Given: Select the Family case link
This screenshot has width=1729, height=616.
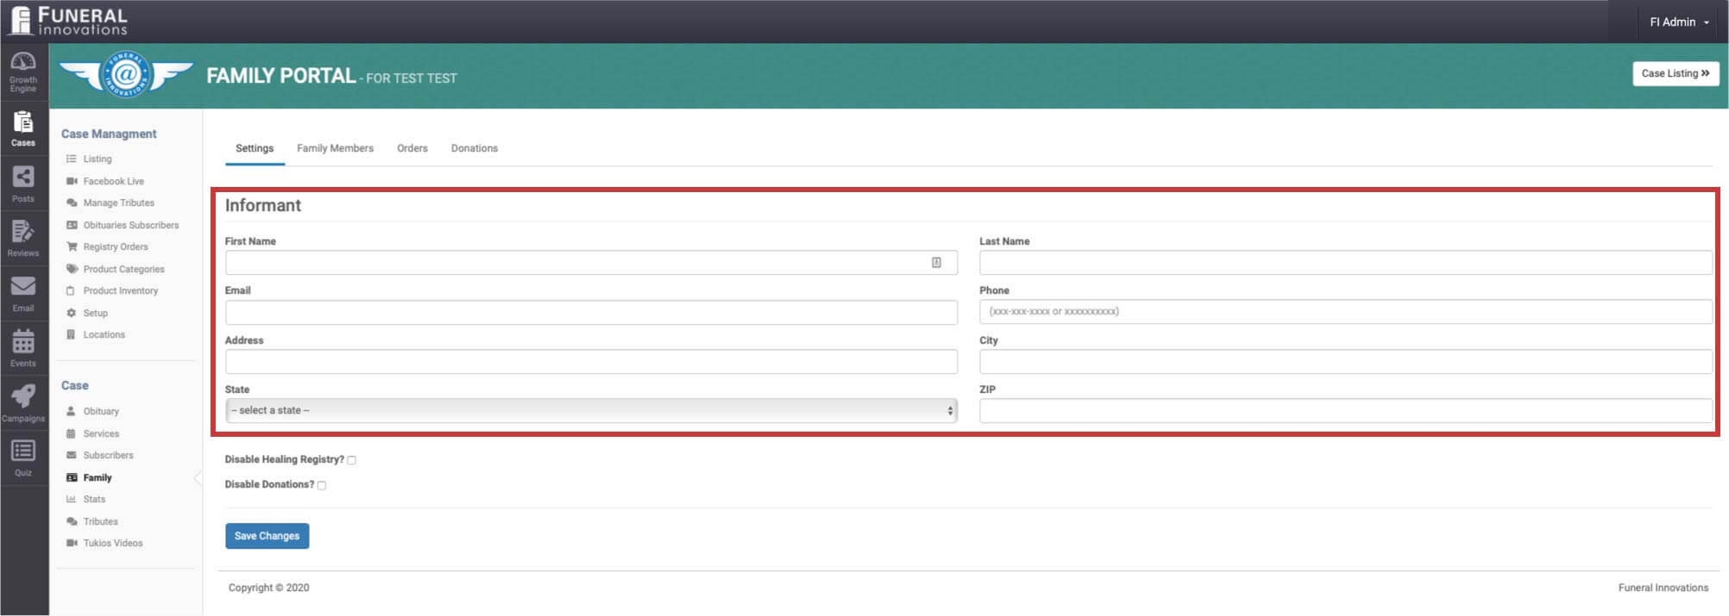Looking at the screenshot, I should (97, 478).
